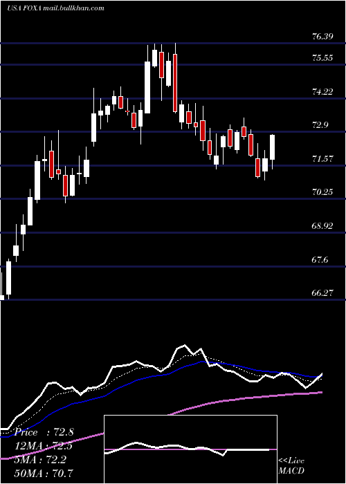
Task: Click the 70.25 price axis label
Action: click(x=322, y=192)
